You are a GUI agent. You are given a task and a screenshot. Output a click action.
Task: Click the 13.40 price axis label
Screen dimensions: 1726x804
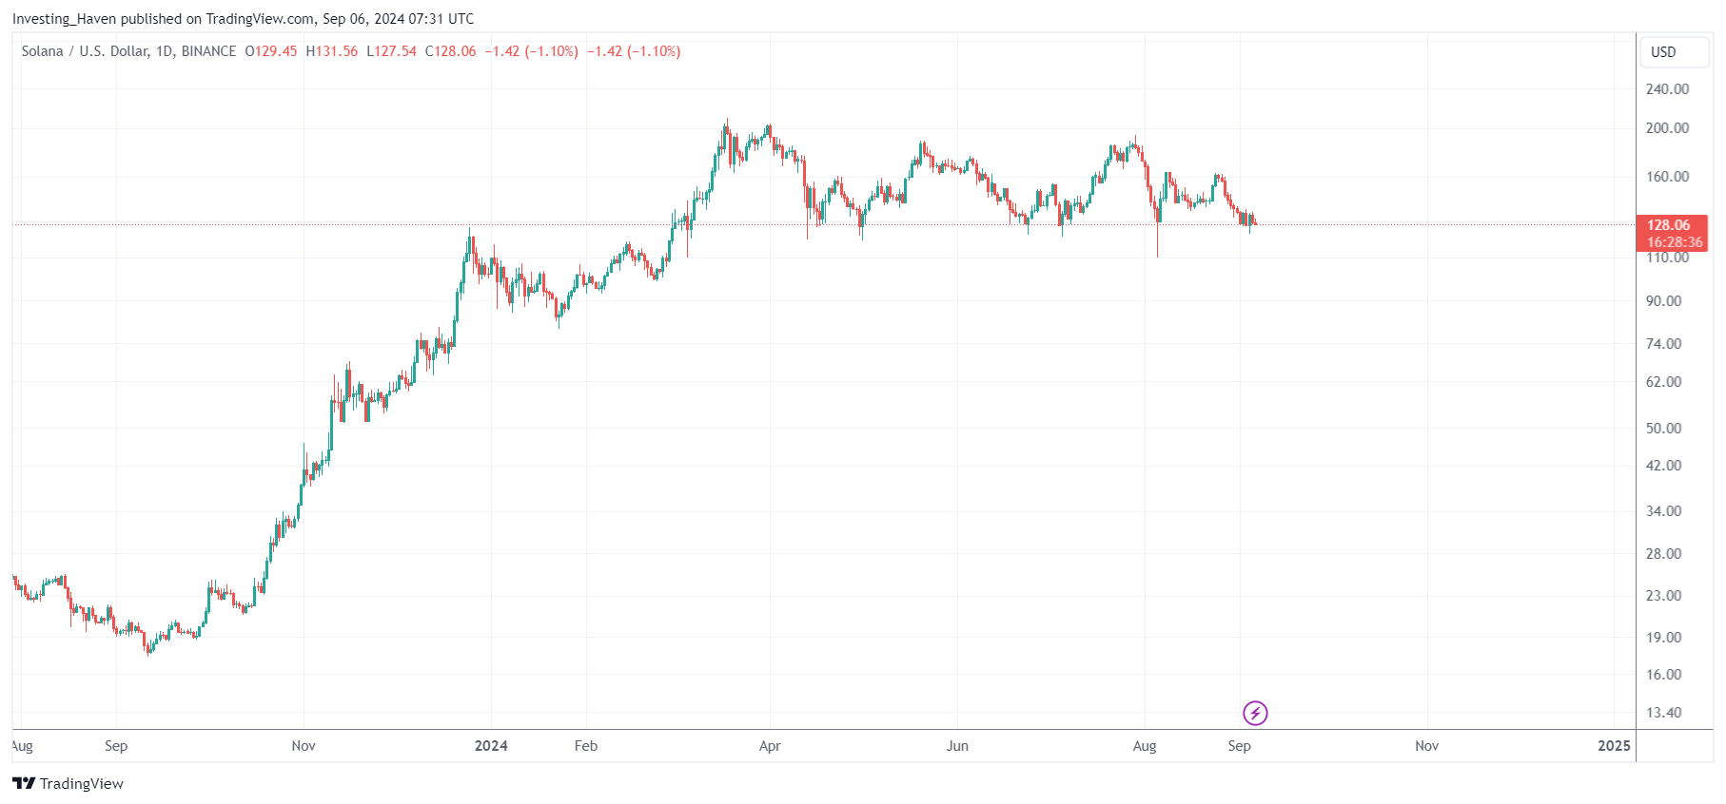[x=1663, y=712]
